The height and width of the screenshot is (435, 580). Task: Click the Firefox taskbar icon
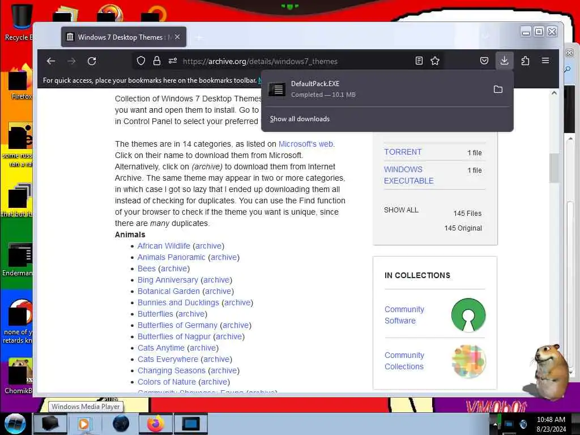click(156, 424)
